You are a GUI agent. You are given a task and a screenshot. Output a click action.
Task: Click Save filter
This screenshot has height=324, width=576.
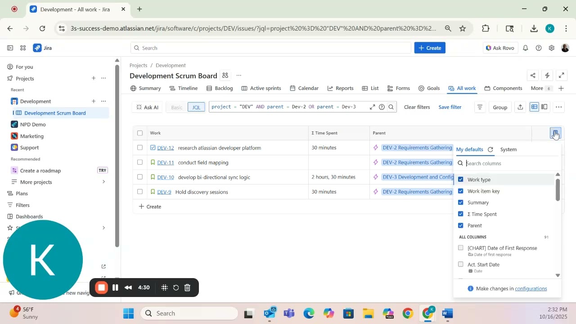click(450, 107)
